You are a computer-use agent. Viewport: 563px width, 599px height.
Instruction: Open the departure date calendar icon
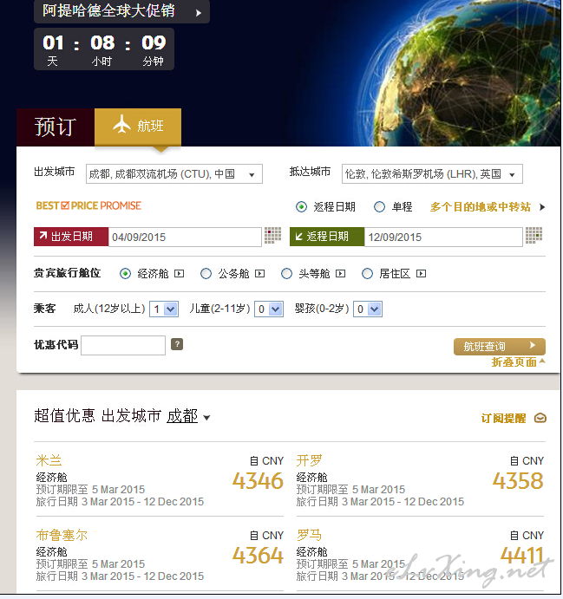(x=272, y=235)
